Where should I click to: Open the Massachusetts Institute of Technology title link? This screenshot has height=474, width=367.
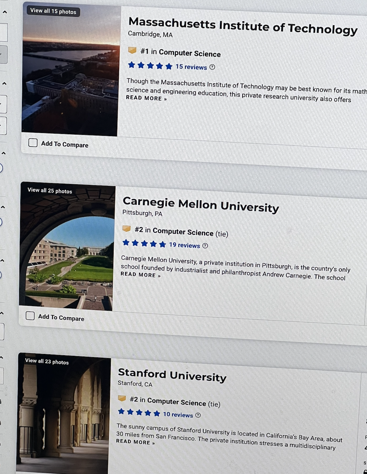(x=243, y=26)
